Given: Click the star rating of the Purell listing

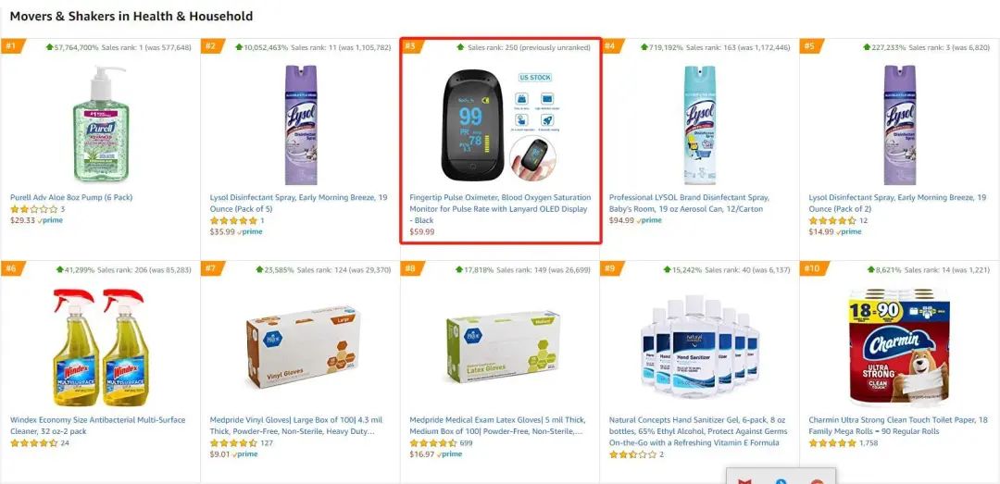Looking at the screenshot, I should (x=34, y=209).
